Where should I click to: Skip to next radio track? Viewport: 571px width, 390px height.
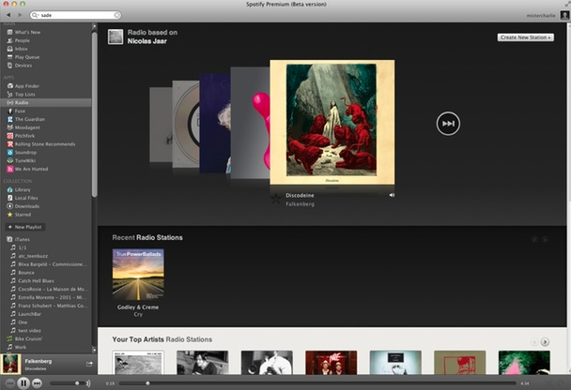pyautogui.click(x=448, y=123)
